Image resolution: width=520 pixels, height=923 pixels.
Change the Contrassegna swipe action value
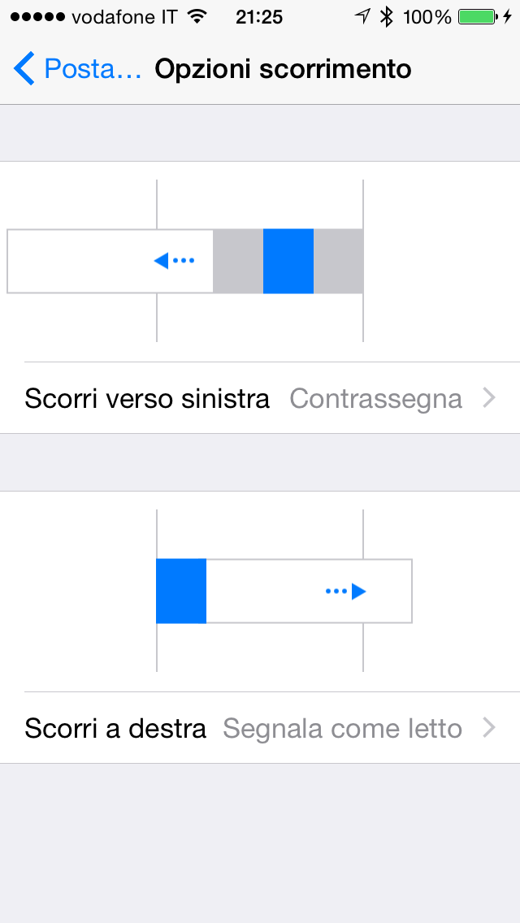pos(375,398)
